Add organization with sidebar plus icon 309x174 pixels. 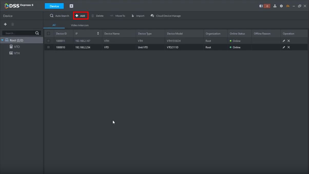[5, 24]
